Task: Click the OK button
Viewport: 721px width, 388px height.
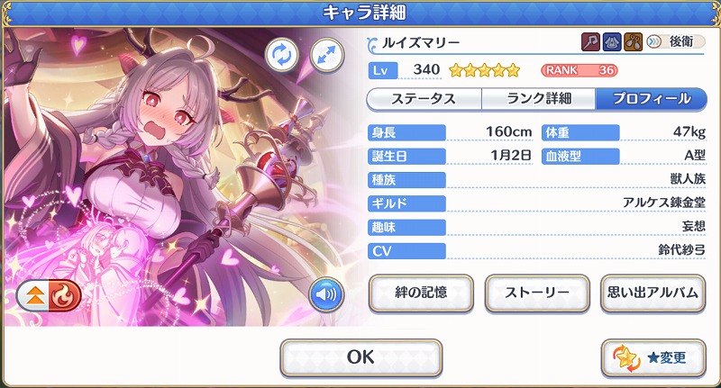Action: click(361, 357)
